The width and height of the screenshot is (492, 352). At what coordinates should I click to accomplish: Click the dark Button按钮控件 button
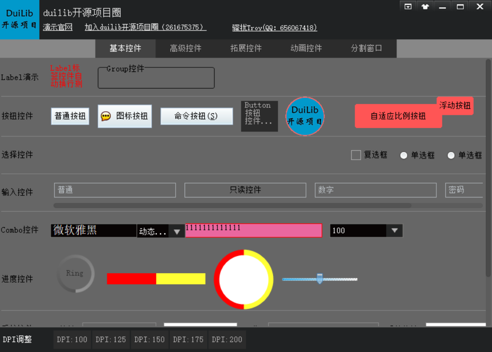(259, 116)
